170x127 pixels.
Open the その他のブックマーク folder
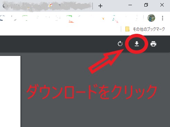coord(145,29)
